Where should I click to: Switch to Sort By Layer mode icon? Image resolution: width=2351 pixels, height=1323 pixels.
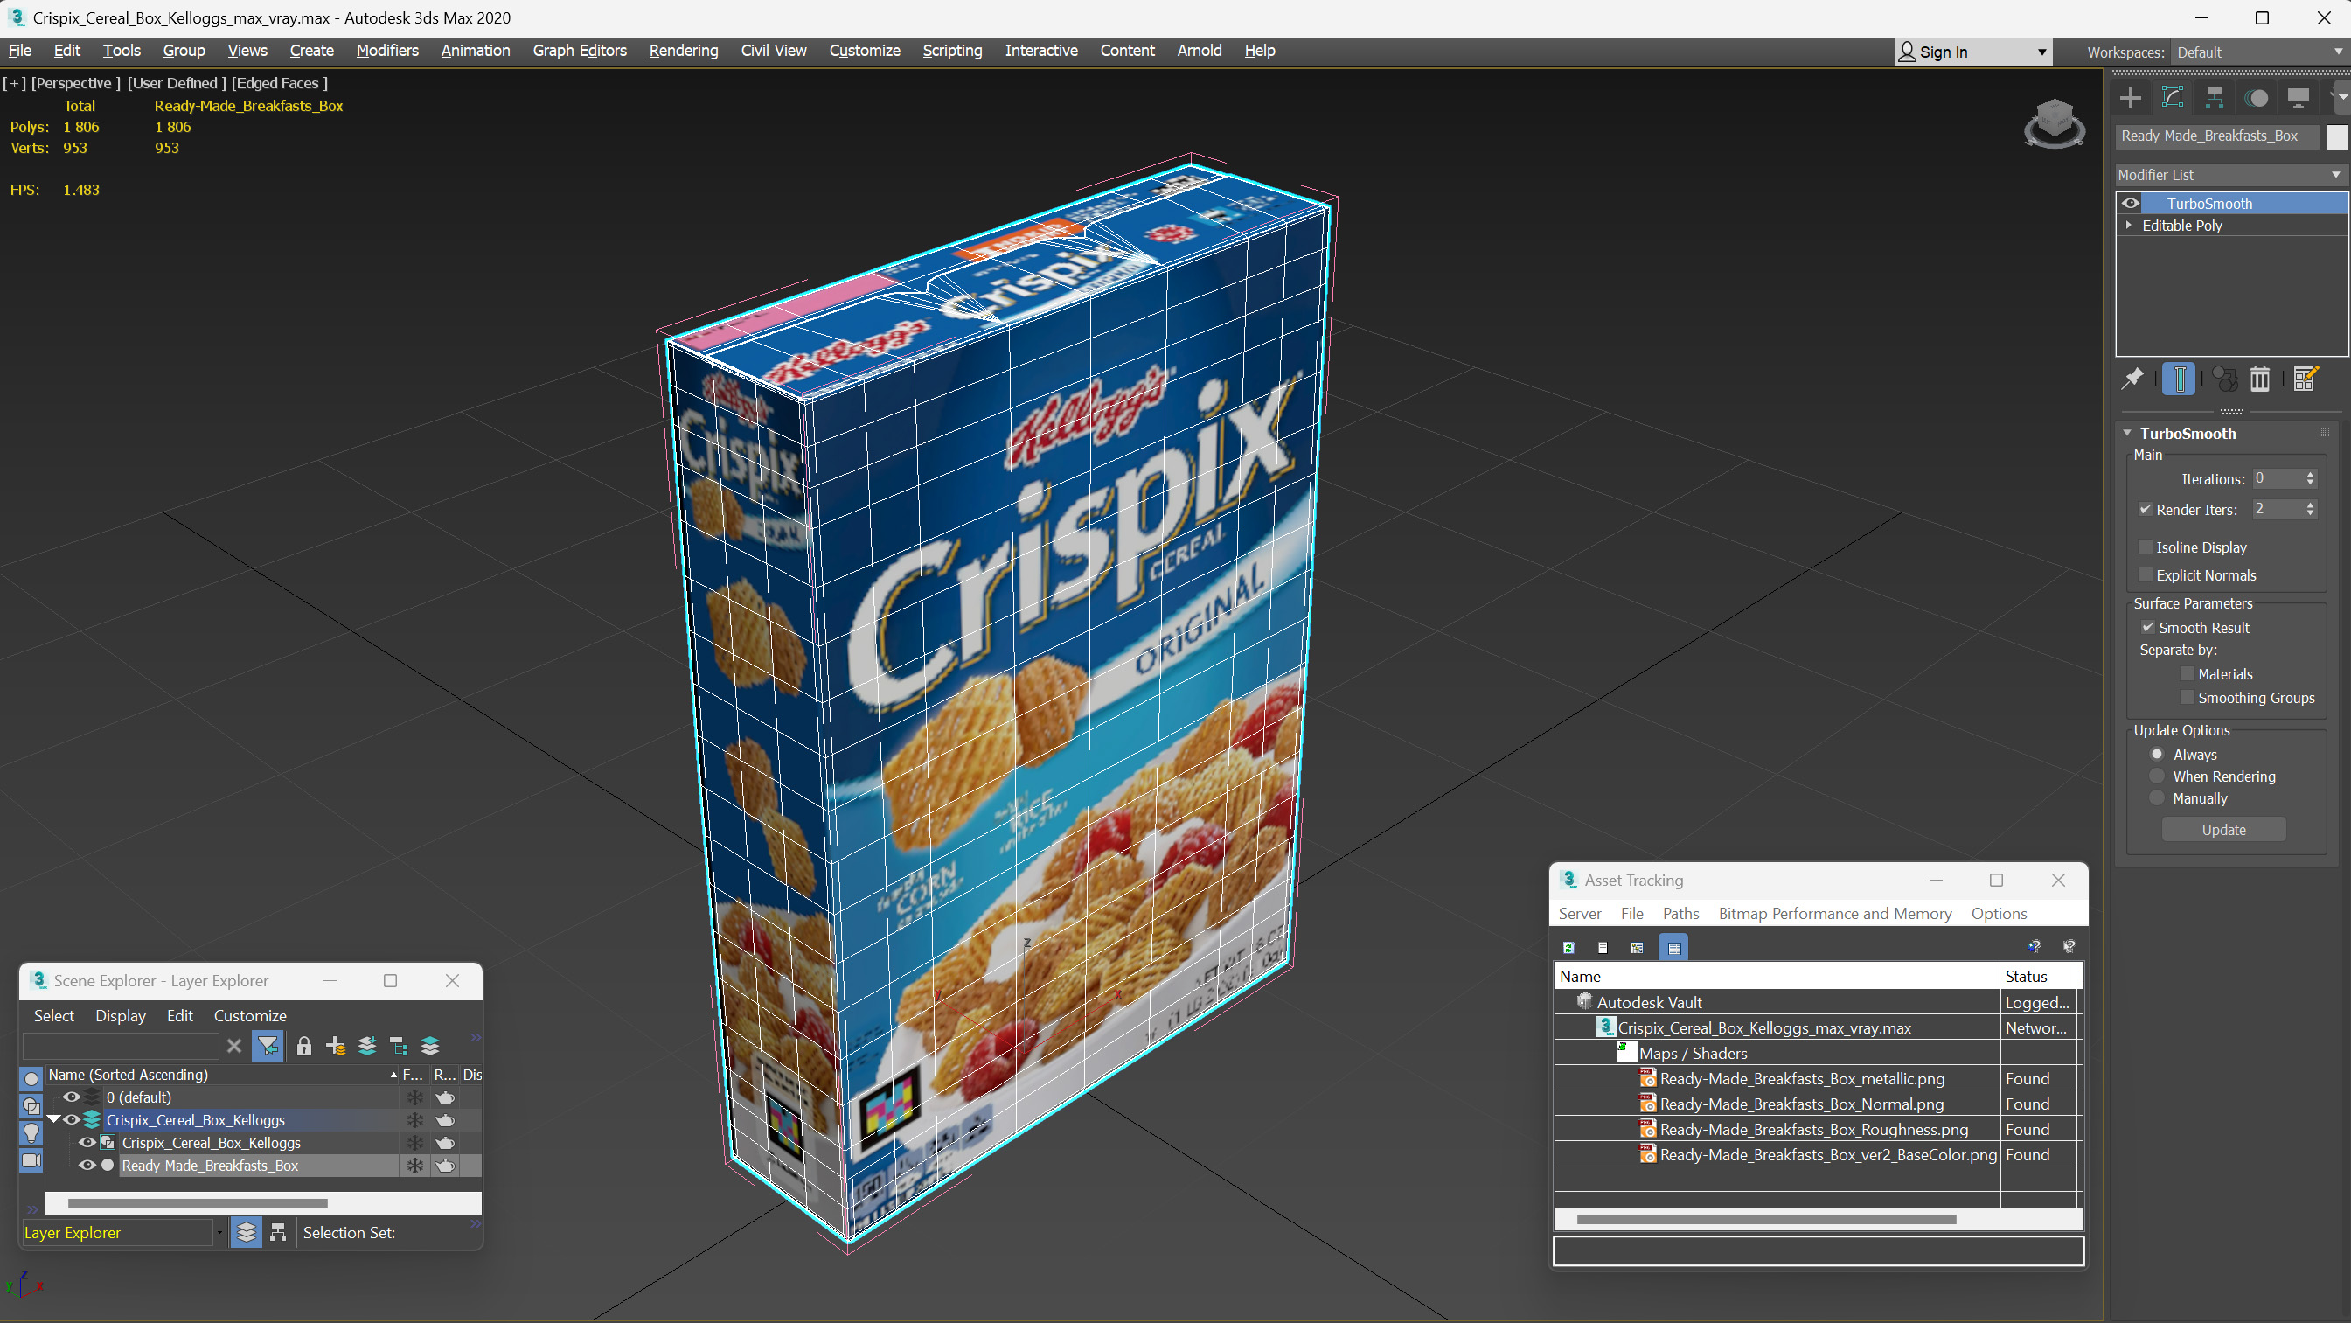[247, 1233]
